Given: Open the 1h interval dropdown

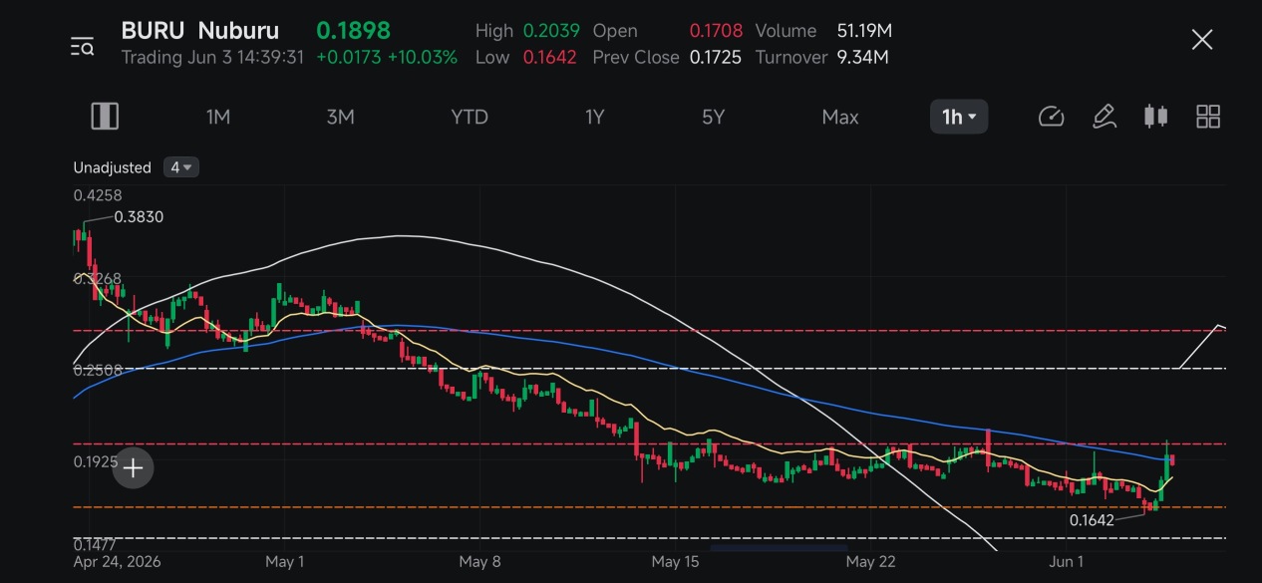Looking at the screenshot, I should point(959,117).
